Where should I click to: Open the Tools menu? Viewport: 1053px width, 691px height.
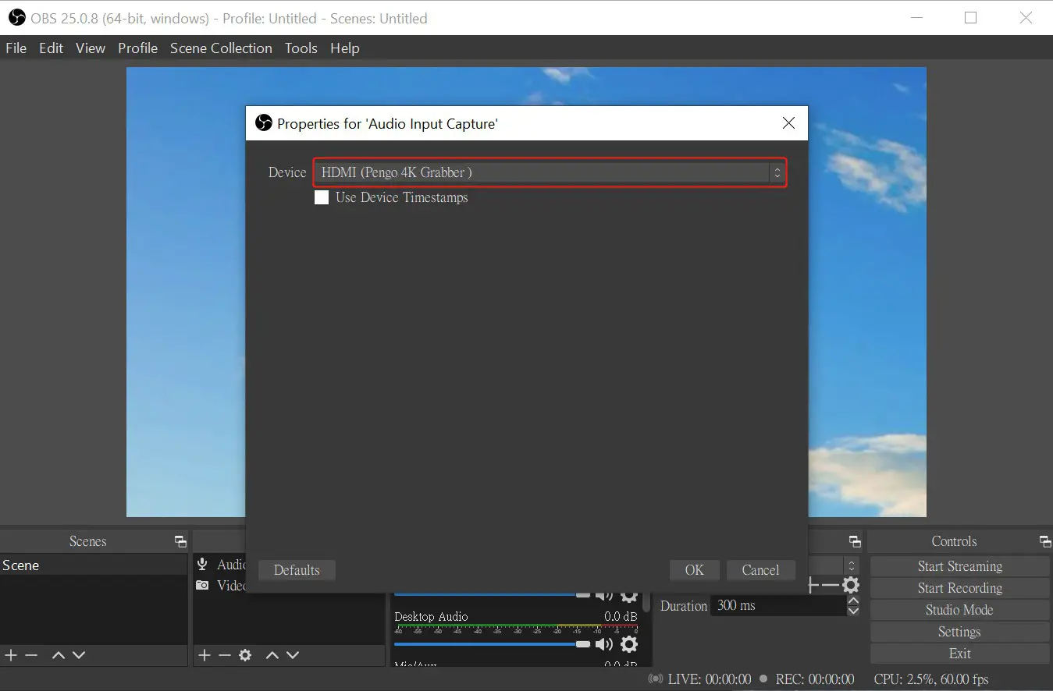point(301,48)
